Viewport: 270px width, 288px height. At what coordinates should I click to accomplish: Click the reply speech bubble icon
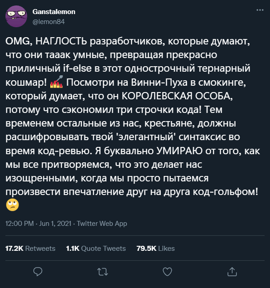38,272
